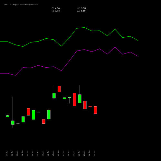Select the green candle for 04 Jun
Screen dimensions: 161x161
pos(23,119)
